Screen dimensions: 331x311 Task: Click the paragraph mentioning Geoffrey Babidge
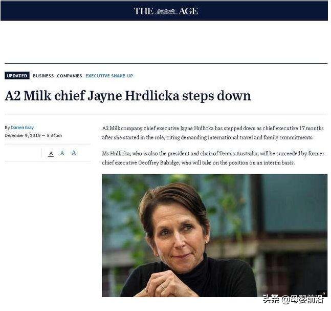pos(213,158)
